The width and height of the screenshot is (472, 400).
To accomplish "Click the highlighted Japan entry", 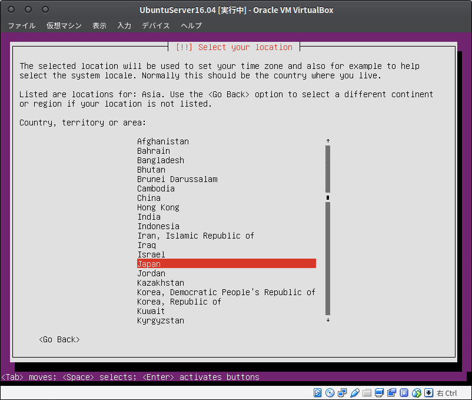I will tap(227, 263).
